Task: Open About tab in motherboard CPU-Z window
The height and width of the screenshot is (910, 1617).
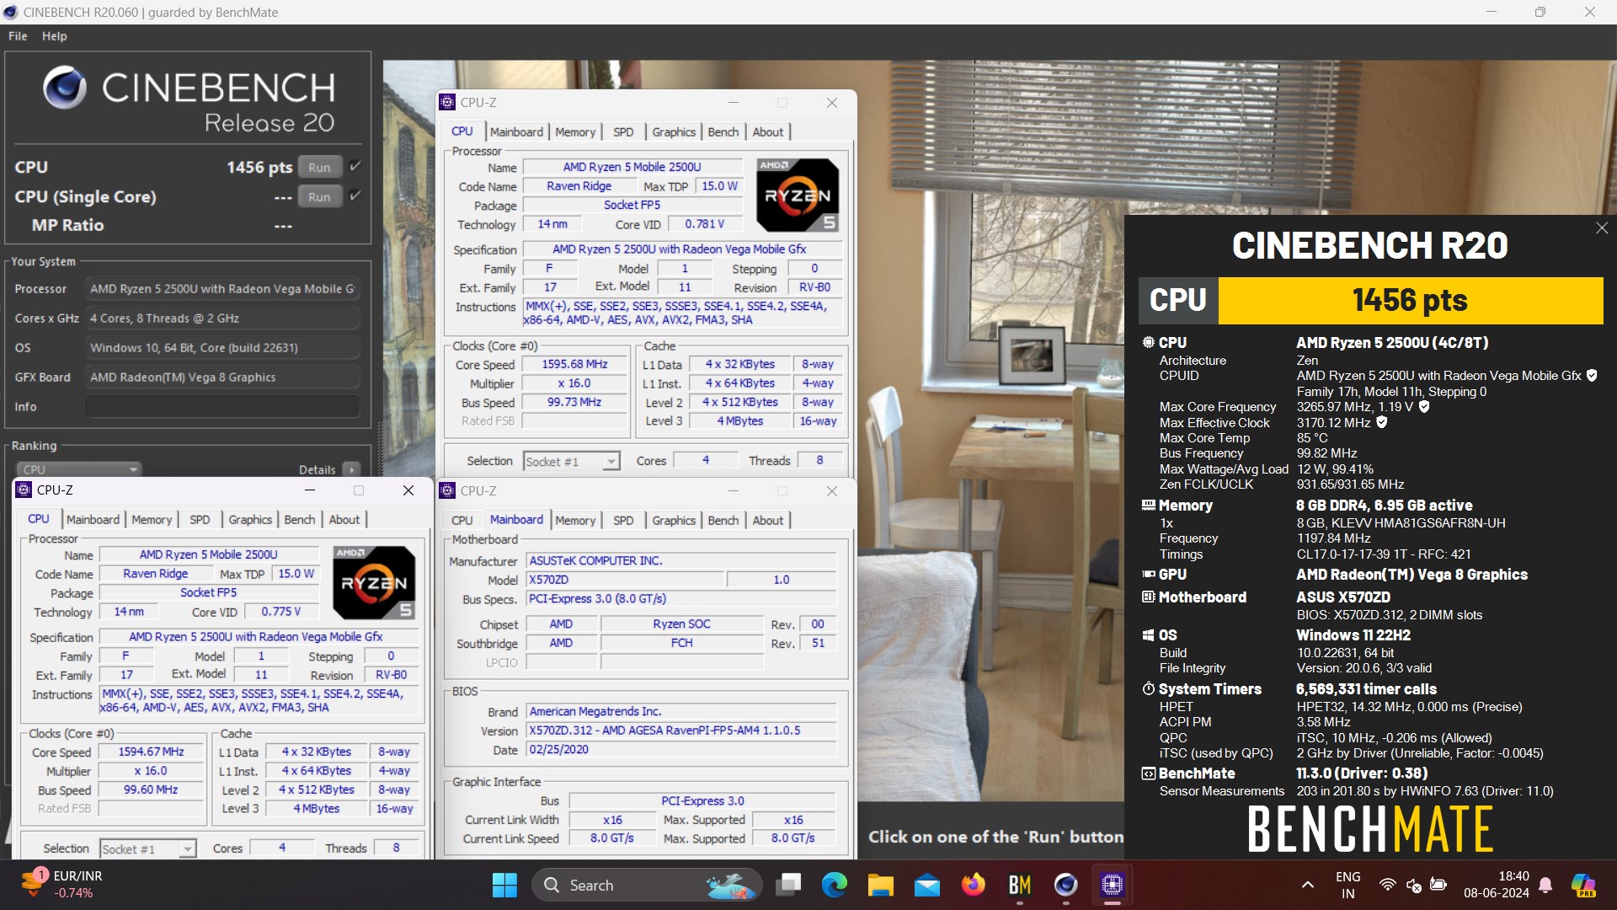Action: click(767, 520)
